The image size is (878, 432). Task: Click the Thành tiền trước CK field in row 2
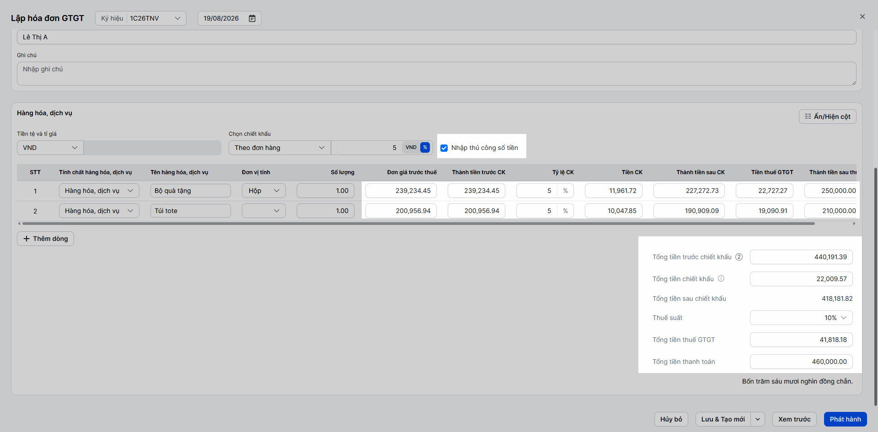(x=476, y=211)
